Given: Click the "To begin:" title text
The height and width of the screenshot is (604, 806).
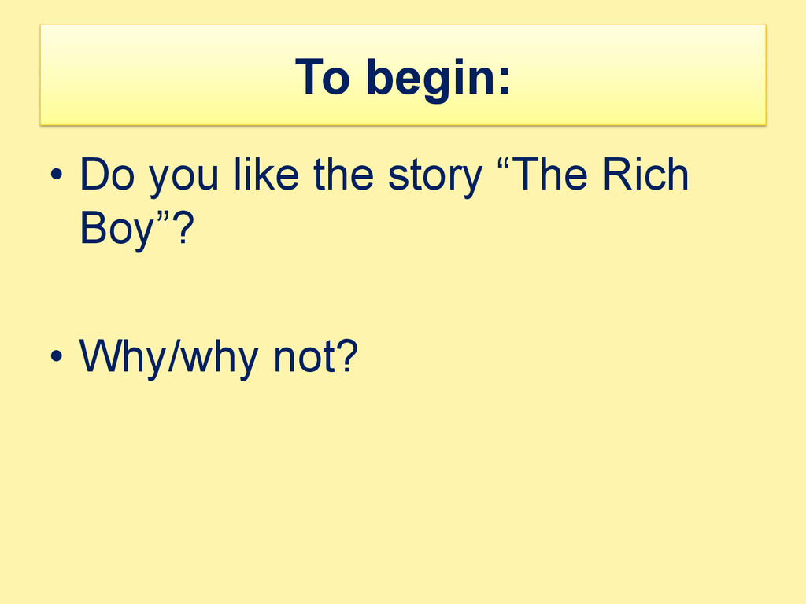Looking at the screenshot, I should [402, 78].
